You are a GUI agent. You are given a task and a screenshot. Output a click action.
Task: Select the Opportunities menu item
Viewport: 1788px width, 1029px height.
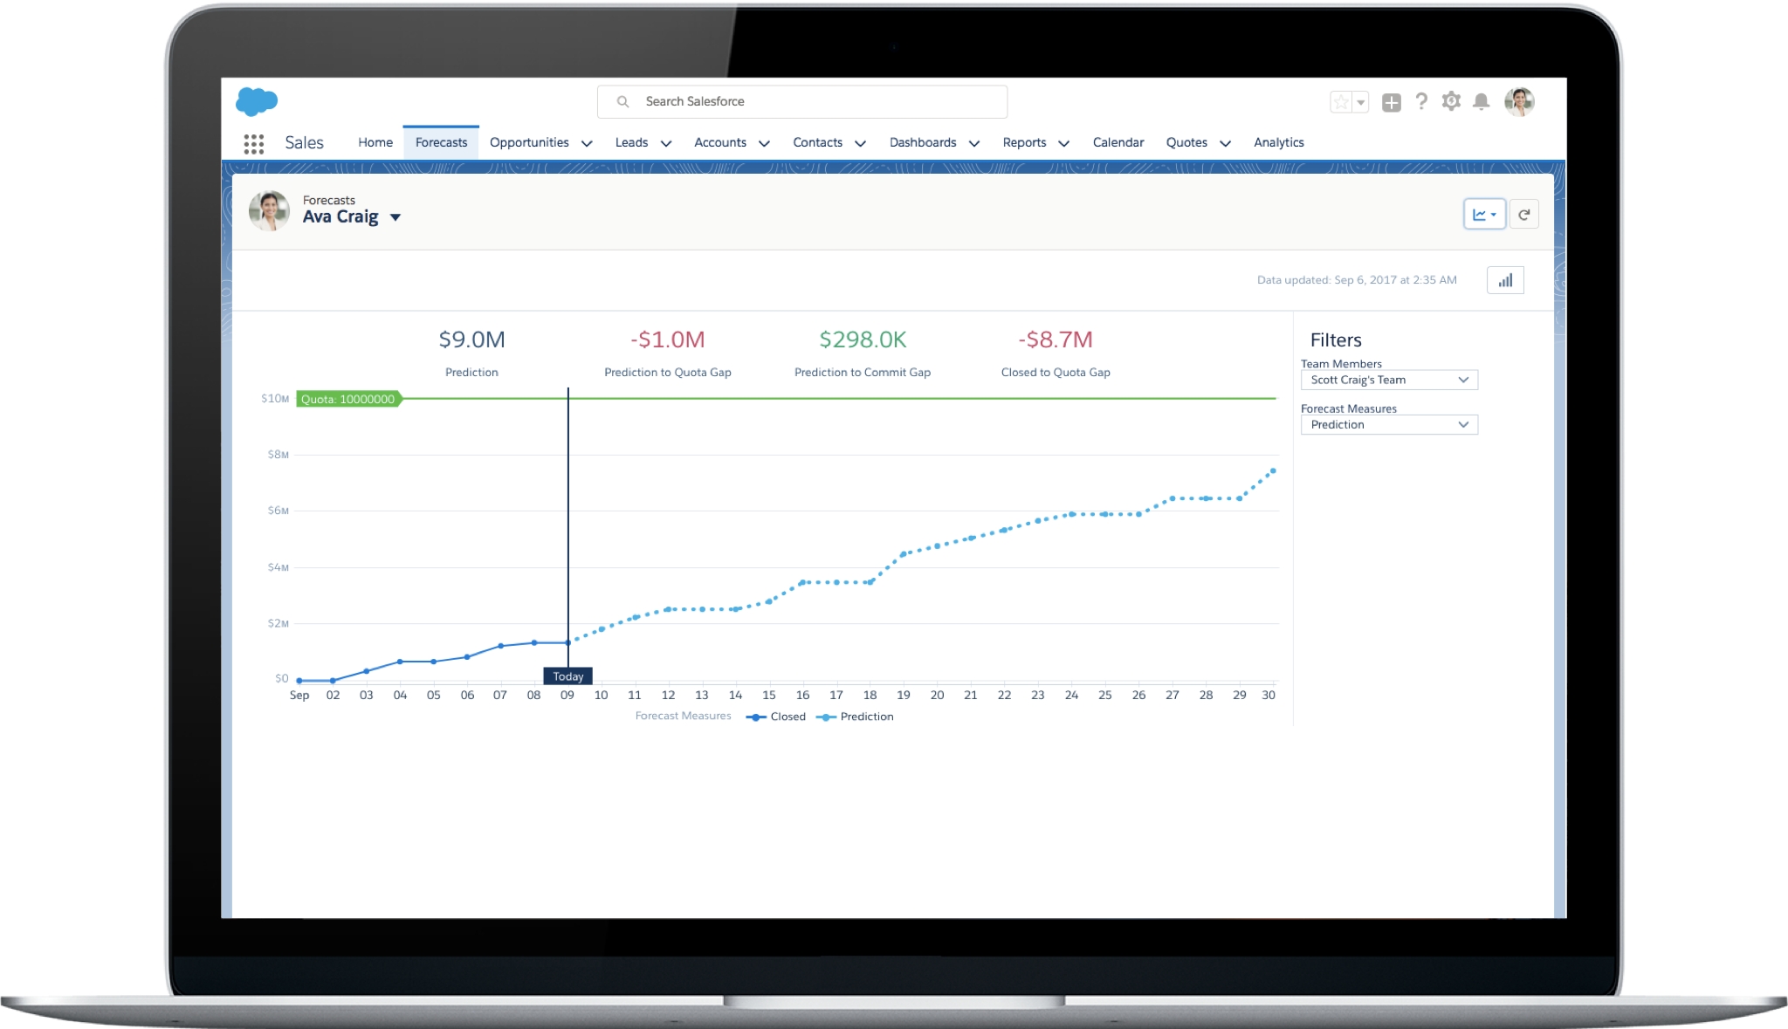pos(533,142)
